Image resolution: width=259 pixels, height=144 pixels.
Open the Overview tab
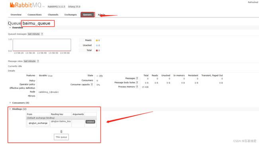[x=16, y=15]
